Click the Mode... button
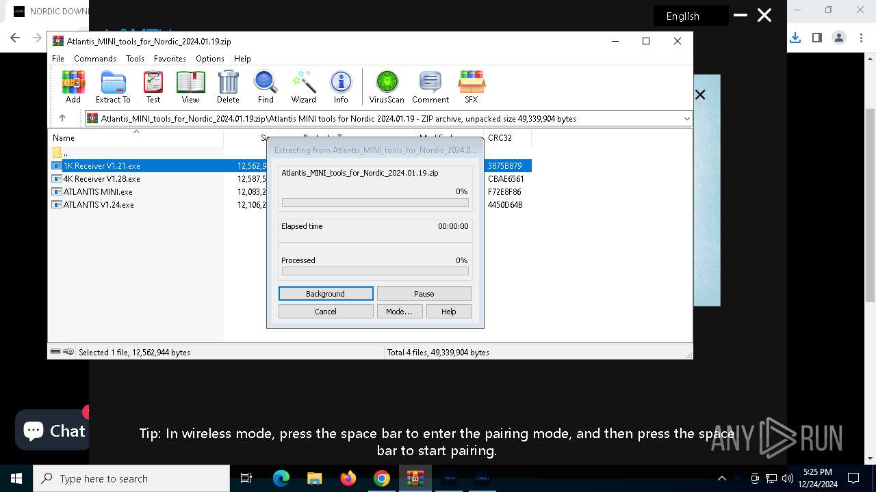Viewport: 876px width, 492px height. [399, 312]
